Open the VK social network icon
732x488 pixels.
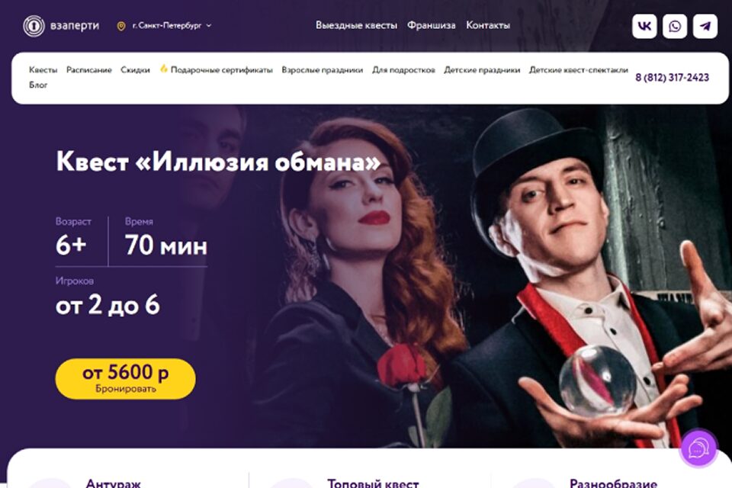(x=644, y=26)
